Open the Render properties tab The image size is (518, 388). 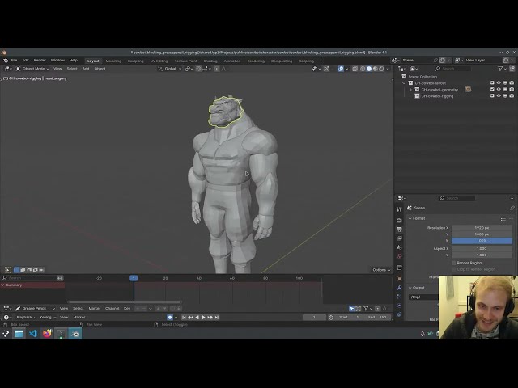[x=399, y=221]
